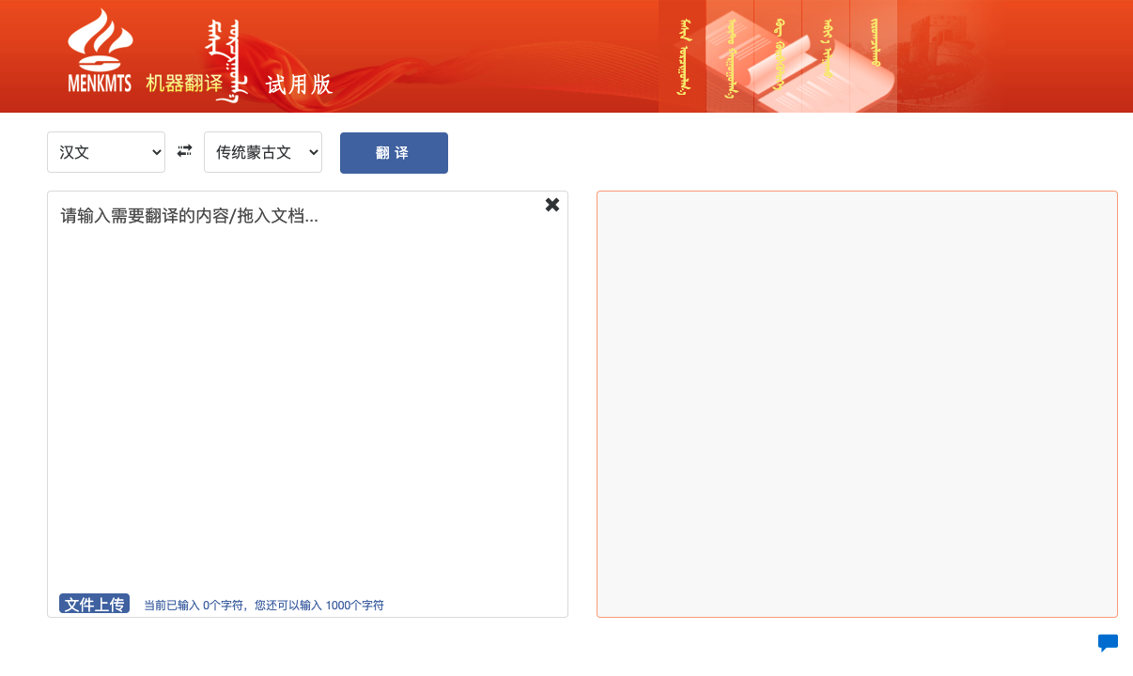Click the swap languages arrows icon

click(184, 151)
